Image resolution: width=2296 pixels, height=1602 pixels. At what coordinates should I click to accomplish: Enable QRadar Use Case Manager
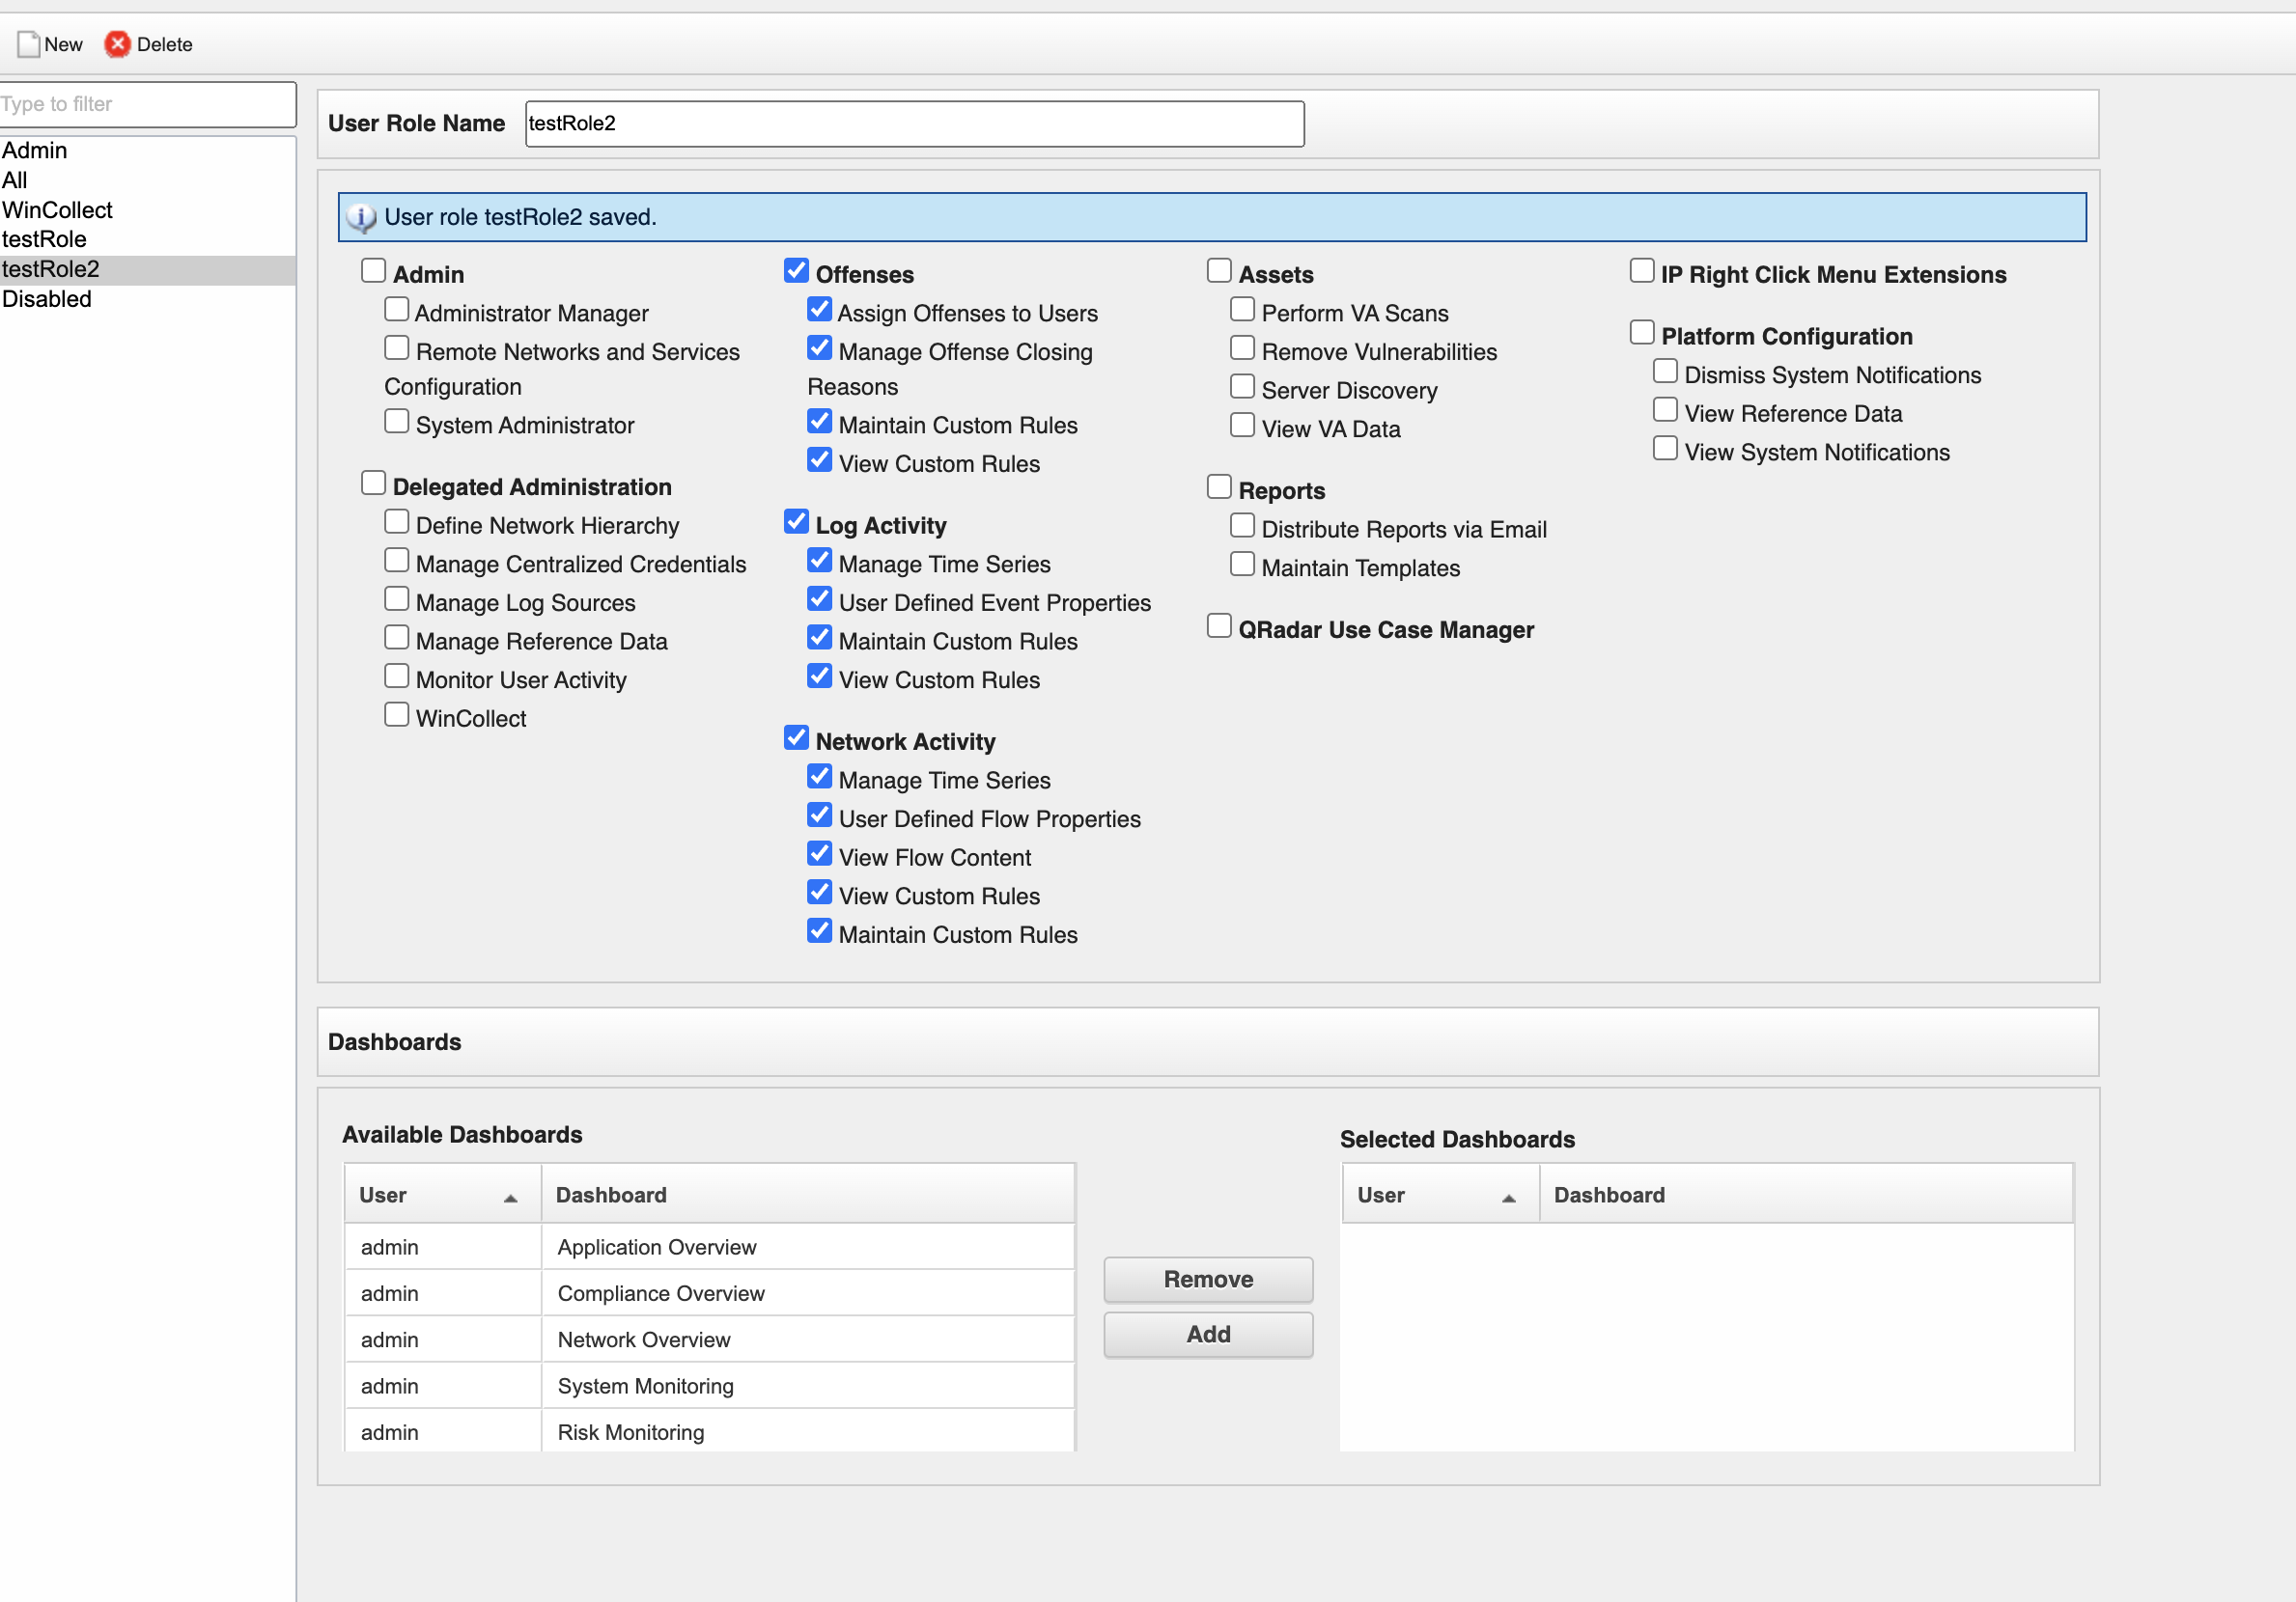[1219, 626]
